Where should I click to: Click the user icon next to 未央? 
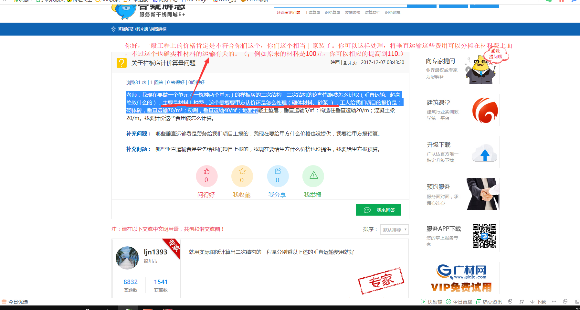coord(345,63)
